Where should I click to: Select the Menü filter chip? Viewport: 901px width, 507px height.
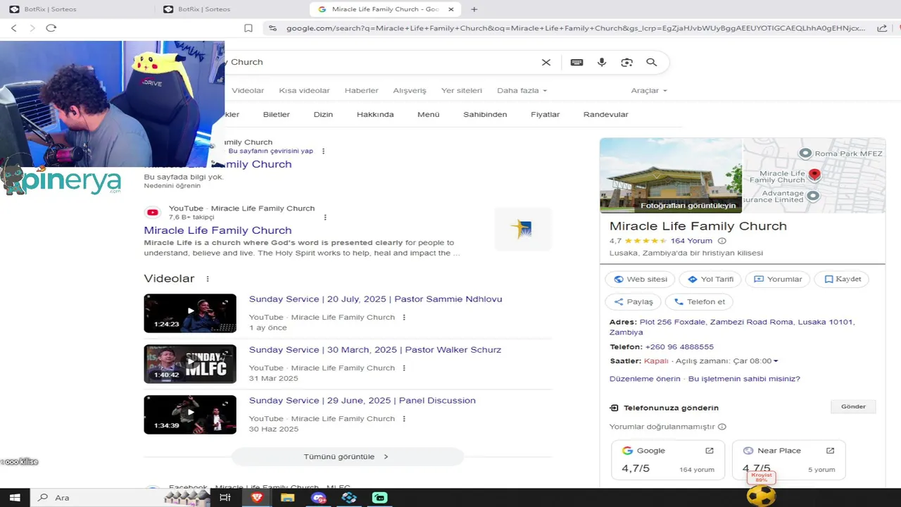click(x=428, y=114)
